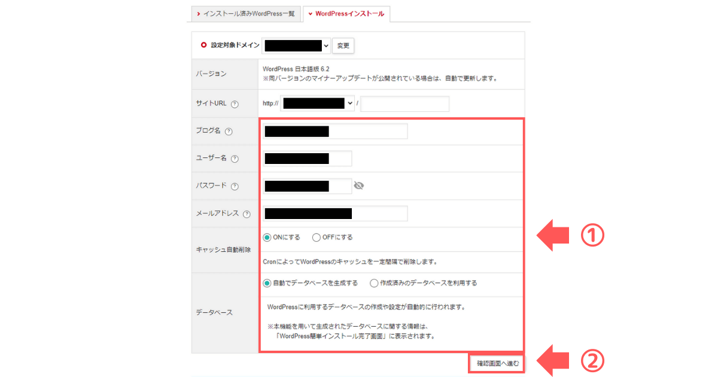Show the hidden password with eye icon
Image resolution: width=718 pixels, height=377 pixels.
[358, 186]
